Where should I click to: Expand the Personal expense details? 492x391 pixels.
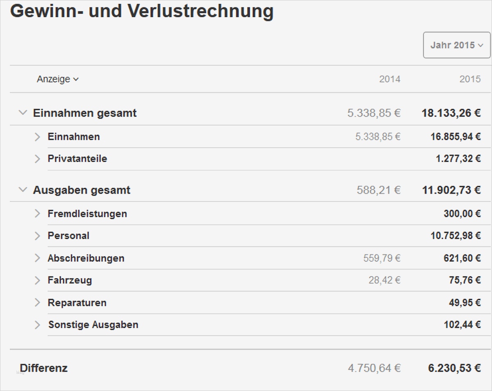37,236
